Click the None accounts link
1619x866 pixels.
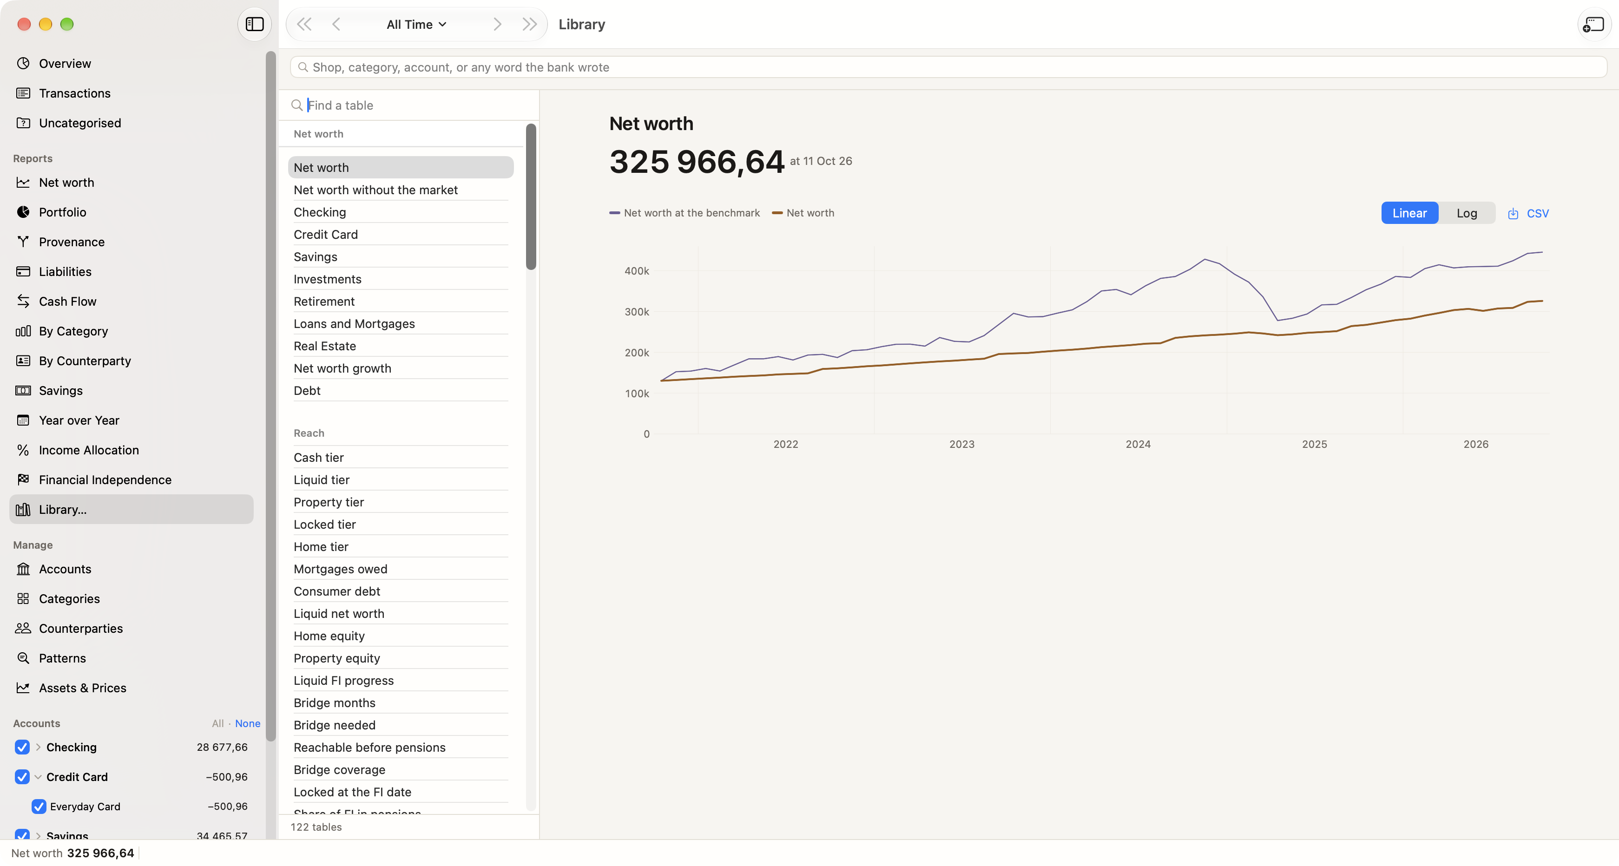click(x=248, y=724)
